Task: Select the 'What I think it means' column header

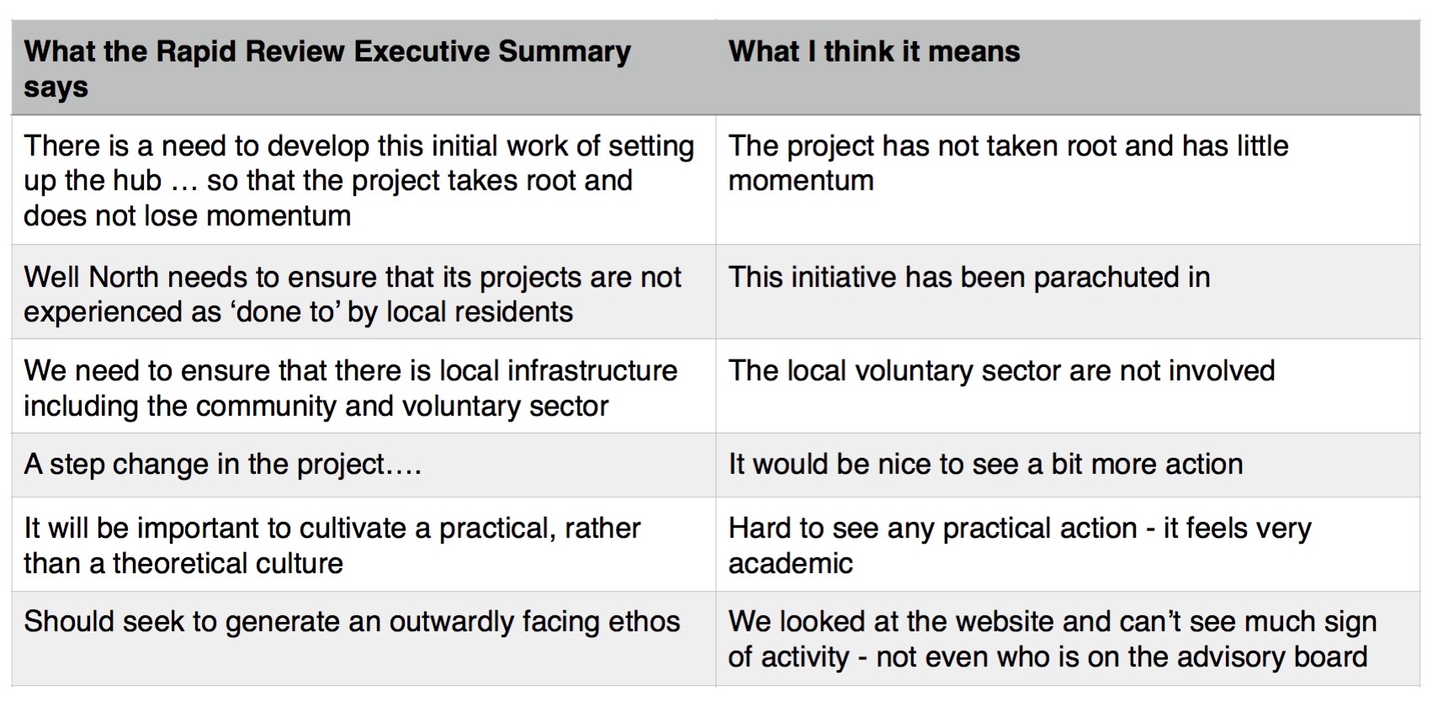Action: click(873, 52)
